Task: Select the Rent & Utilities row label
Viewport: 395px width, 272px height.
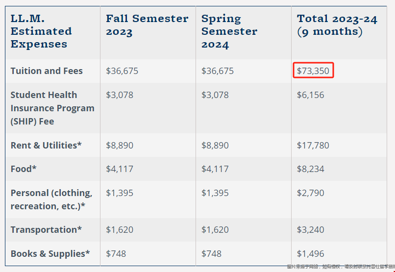Action: [x=46, y=146]
